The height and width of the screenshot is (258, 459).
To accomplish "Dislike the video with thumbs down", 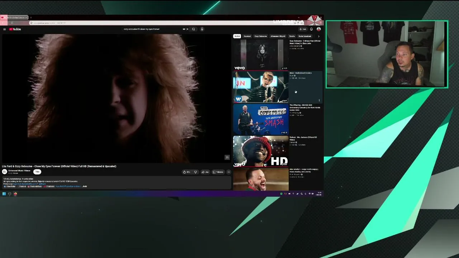I will [195, 172].
